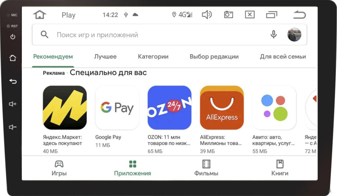Tap the power button on left bezel
The width and height of the screenshot is (337, 196).
[x=13, y=37]
